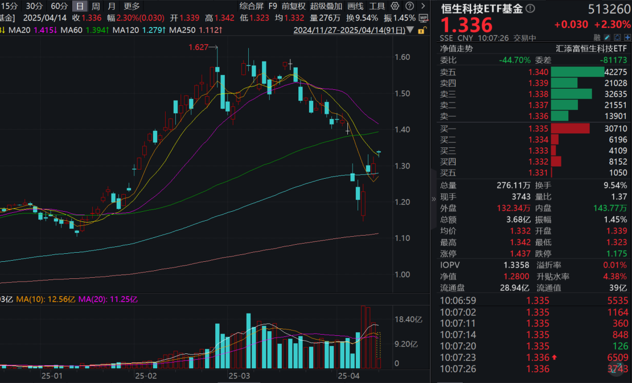Open the WP mini-chart icon beside 振1.45%
The image size is (632, 383).
(424, 18)
